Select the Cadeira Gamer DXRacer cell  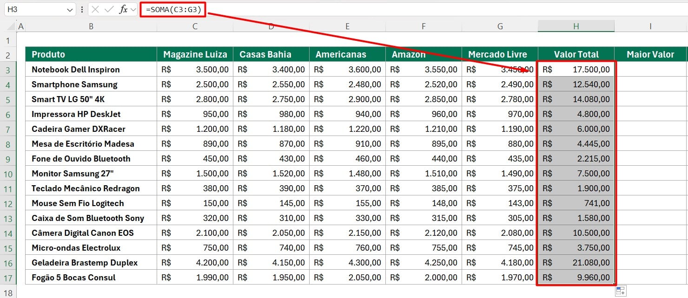pyautogui.click(x=91, y=129)
